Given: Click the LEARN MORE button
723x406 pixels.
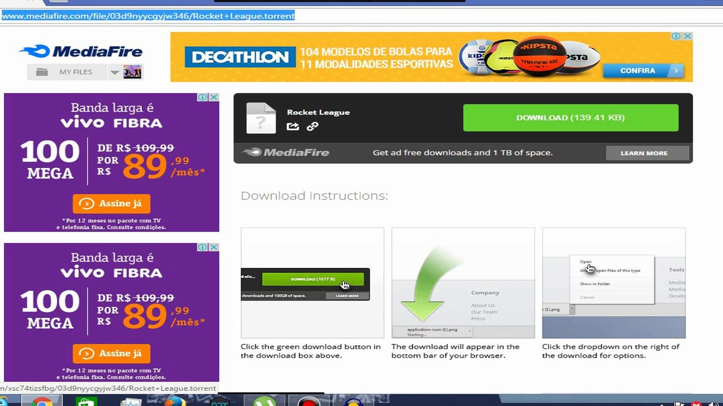Looking at the screenshot, I should tap(647, 153).
